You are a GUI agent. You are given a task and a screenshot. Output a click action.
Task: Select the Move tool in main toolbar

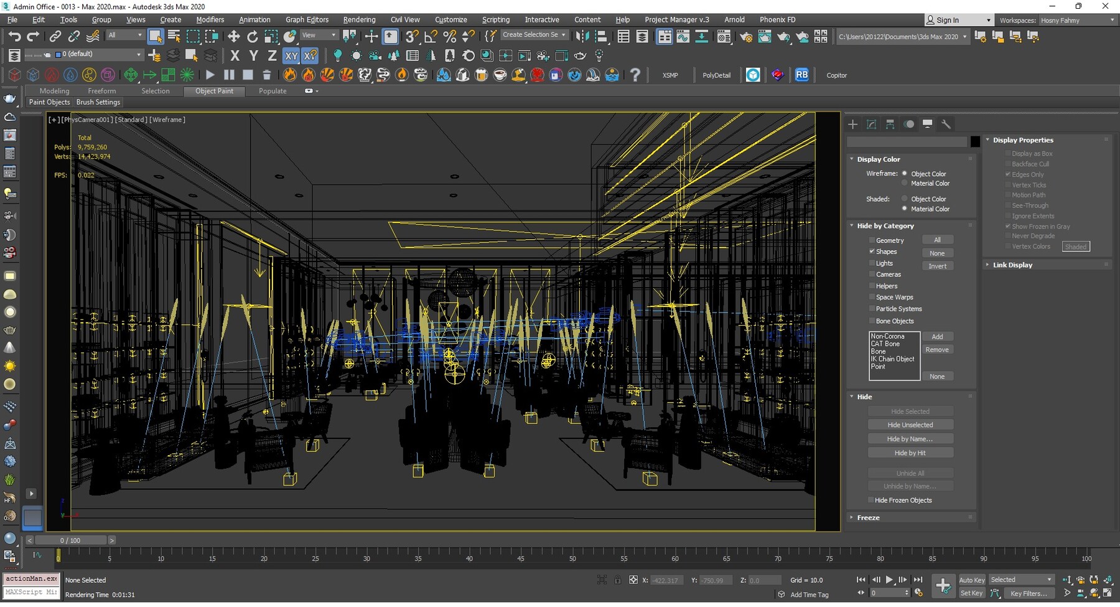[233, 37]
